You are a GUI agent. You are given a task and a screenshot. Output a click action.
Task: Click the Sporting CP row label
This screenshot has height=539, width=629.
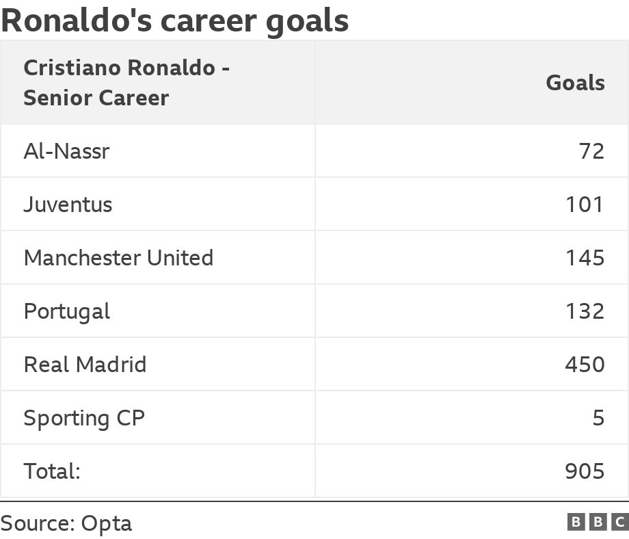tap(84, 417)
